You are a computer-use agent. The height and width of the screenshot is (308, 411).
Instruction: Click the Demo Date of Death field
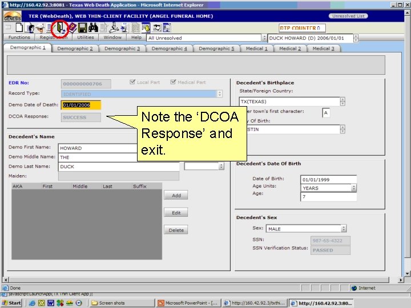click(x=81, y=105)
